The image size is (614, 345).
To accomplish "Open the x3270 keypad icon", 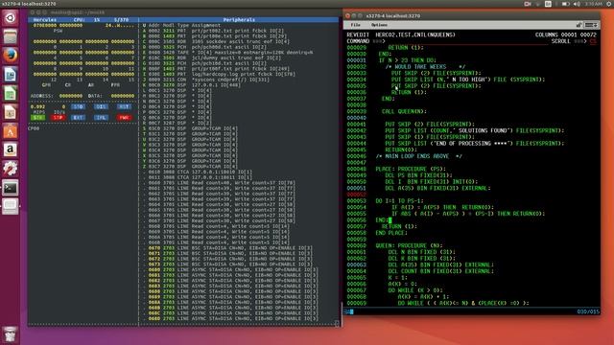I will point(591,25).
